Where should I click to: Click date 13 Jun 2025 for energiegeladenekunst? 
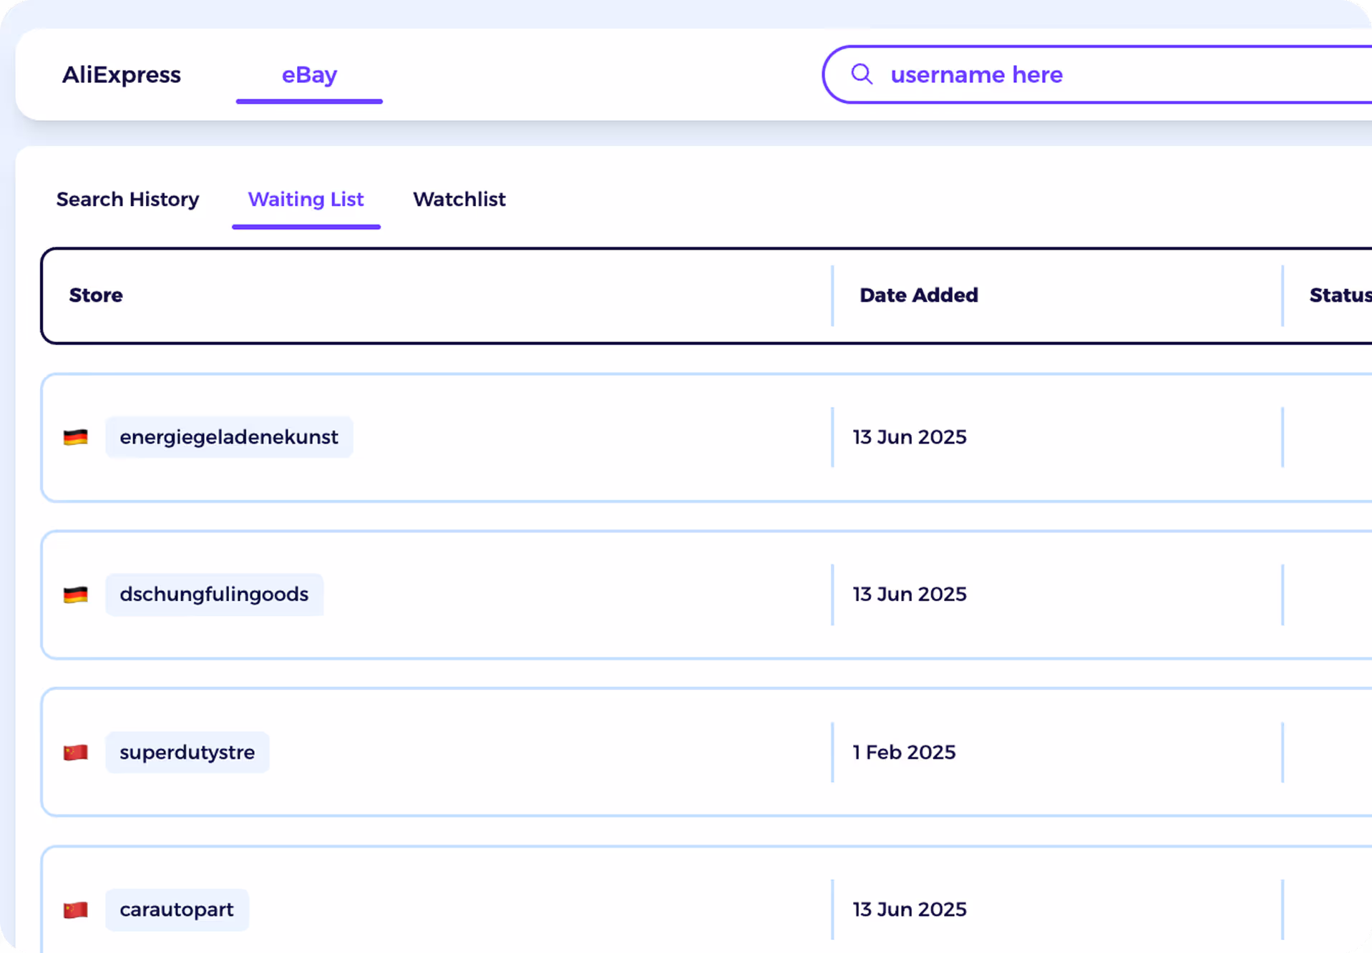[x=909, y=437]
